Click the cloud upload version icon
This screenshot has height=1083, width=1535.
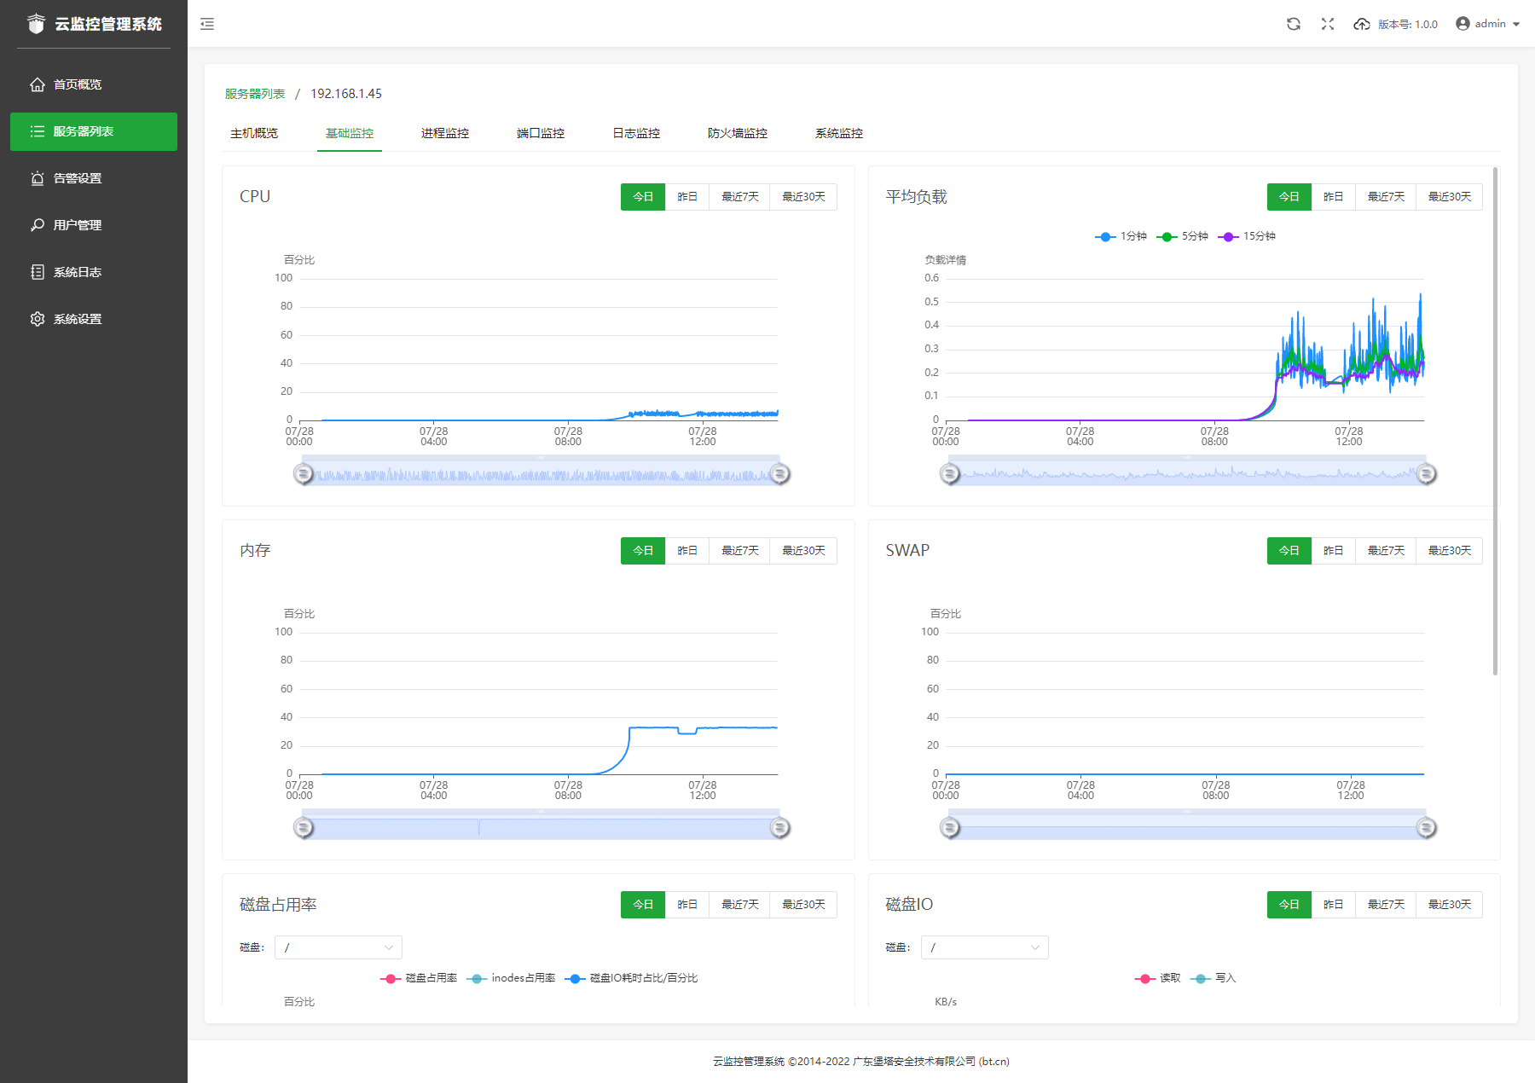point(1362,24)
